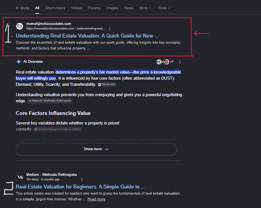Expand the Tools dropdown
This screenshot has height=208, width=261.
tap(164, 8)
